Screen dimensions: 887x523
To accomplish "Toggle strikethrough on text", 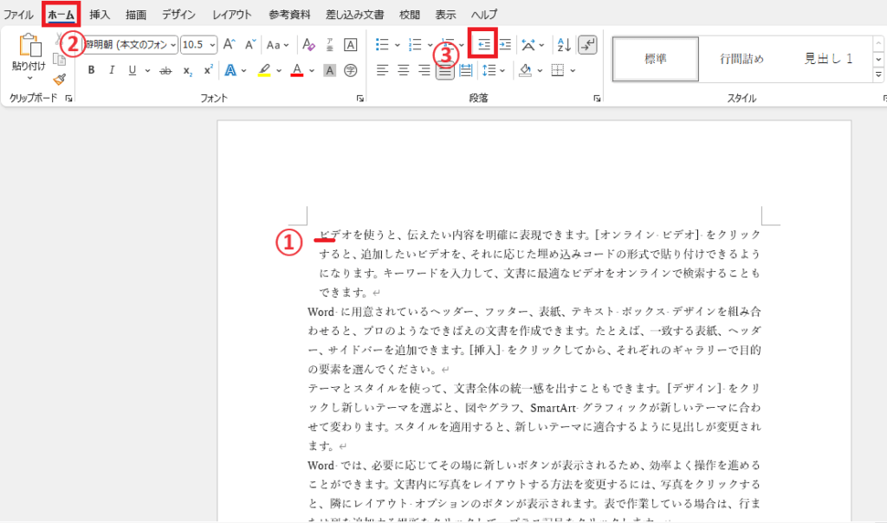I will (165, 70).
